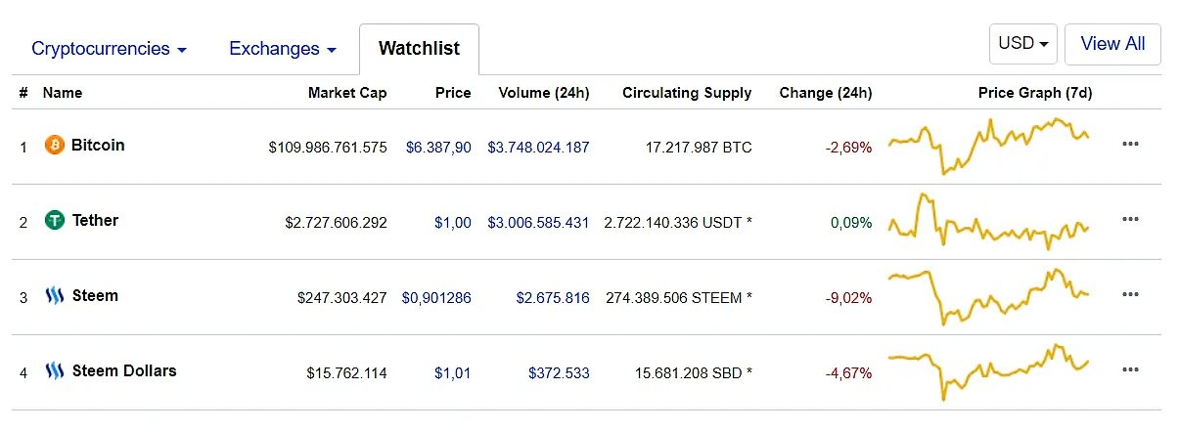
Task: Sort by the Market Cap column header
Action: coord(347,93)
